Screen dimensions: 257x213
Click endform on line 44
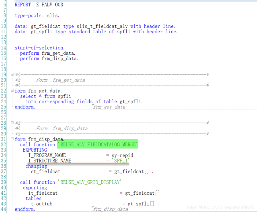point(25,209)
